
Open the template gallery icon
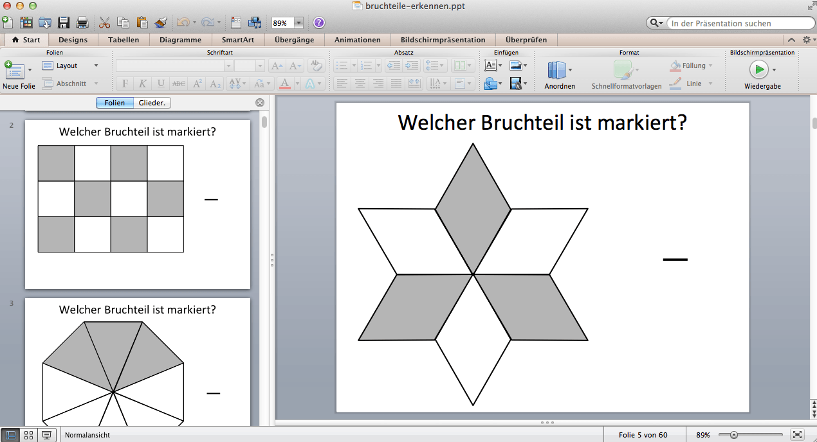pyautogui.click(x=26, y=22)
